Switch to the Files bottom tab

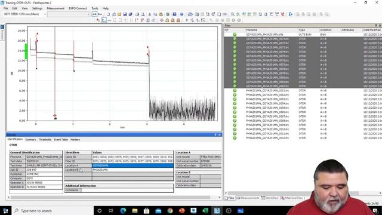point(229,198)
